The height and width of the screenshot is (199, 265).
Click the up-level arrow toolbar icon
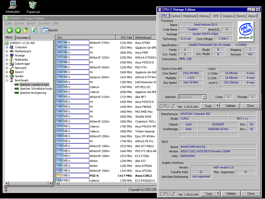[x=26, y=30]
